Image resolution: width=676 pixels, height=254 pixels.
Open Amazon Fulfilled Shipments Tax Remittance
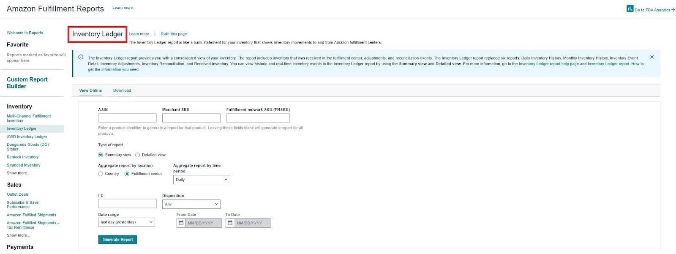coord(33,225)
